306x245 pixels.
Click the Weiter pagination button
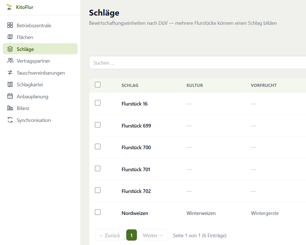[153, 235]
